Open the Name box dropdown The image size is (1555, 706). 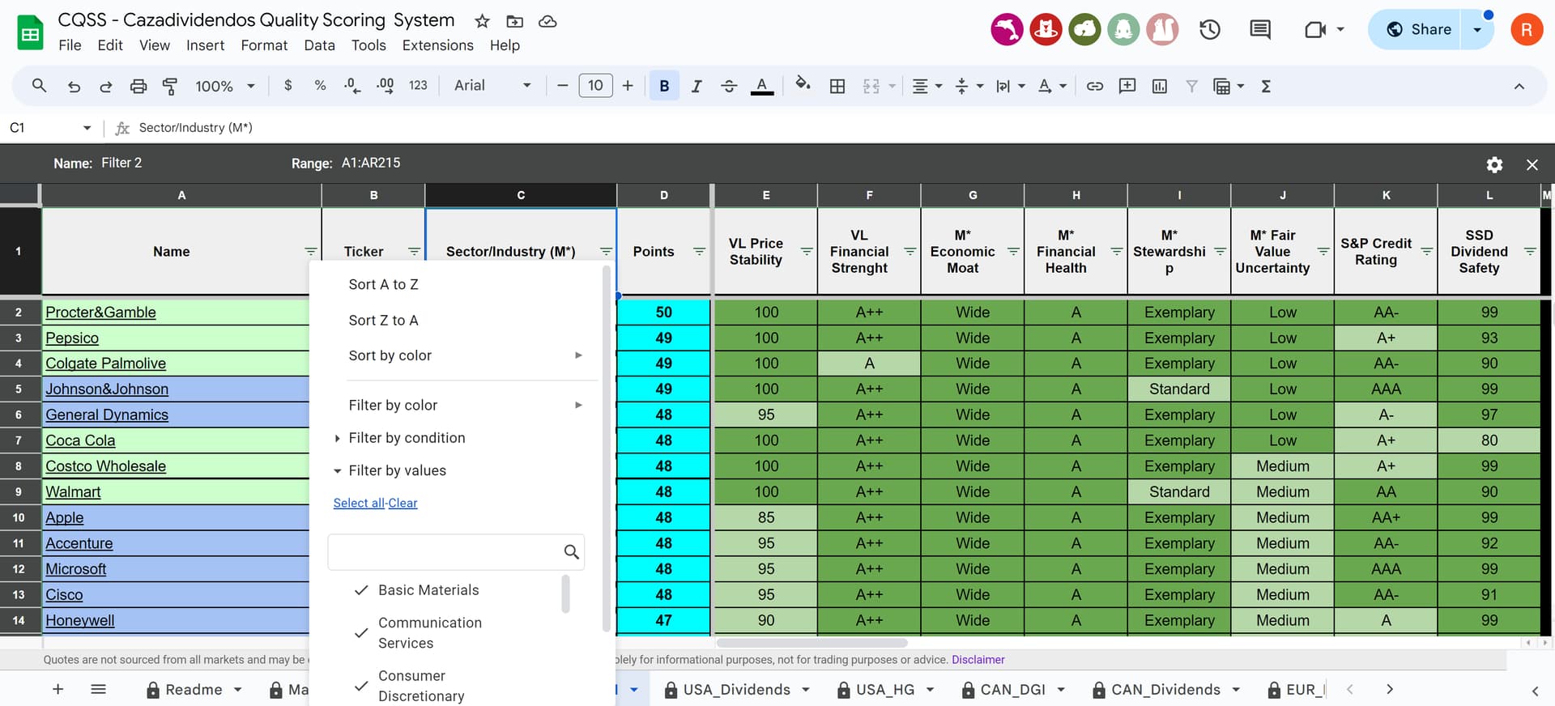(87, 128)
